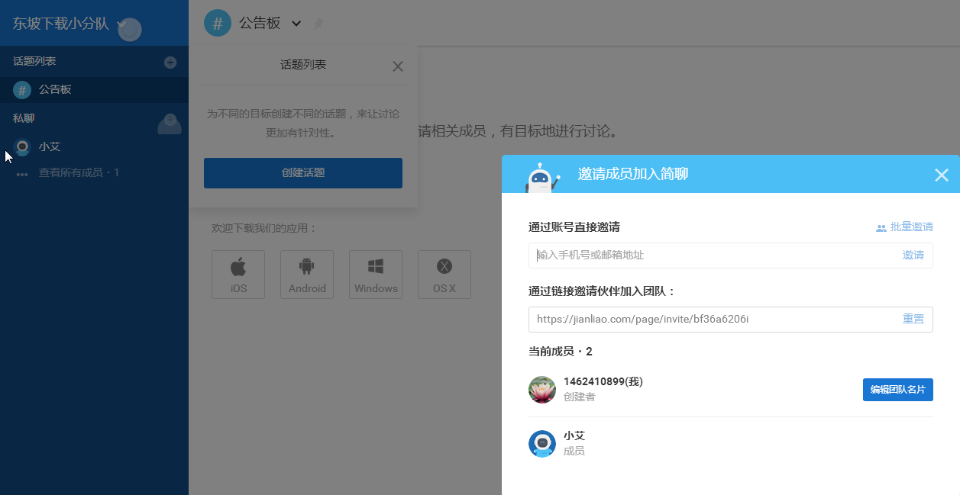View all members via 查看所有成员
This screenshot has width=960, height=495.
[x=79, y=173]
